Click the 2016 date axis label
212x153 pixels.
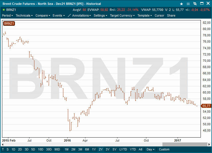pos(67,140)
